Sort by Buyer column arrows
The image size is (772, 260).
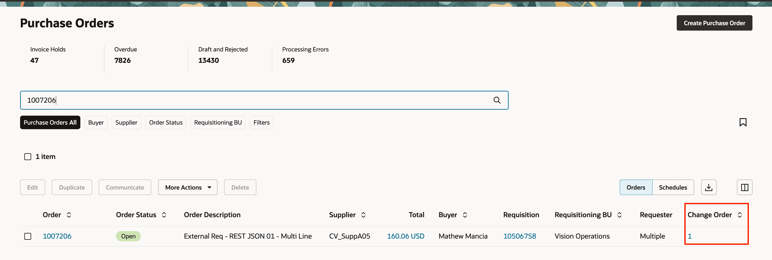[x=465, y=215]
